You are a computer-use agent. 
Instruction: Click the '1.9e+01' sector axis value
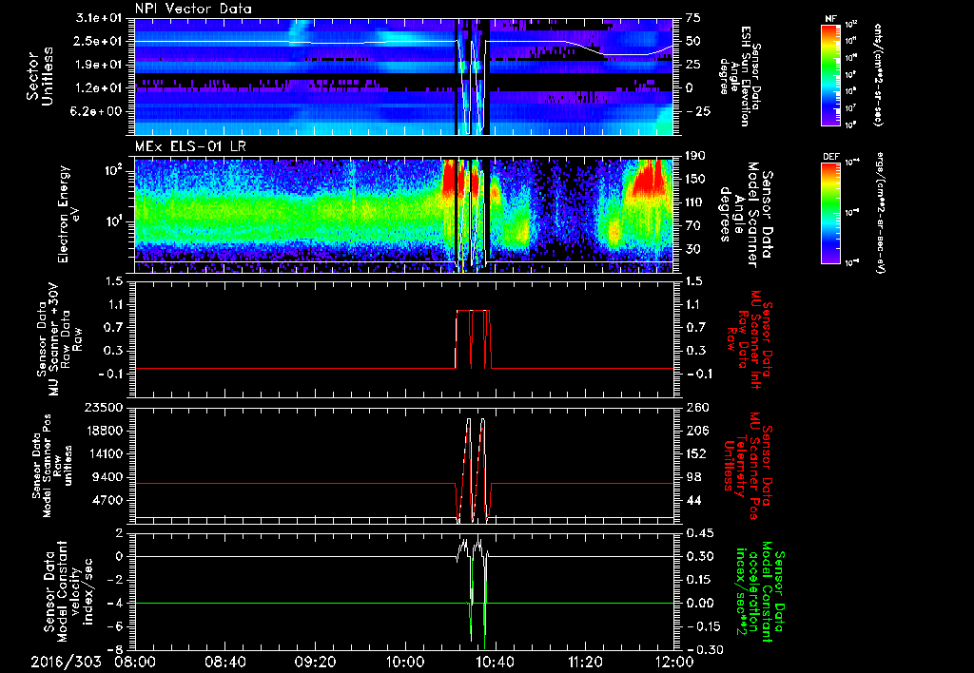point(99,65)
